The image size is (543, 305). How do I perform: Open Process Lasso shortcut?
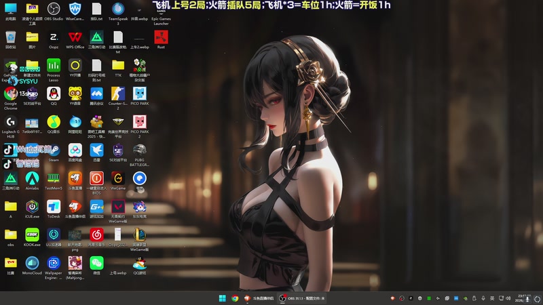(x=54, y=66)
